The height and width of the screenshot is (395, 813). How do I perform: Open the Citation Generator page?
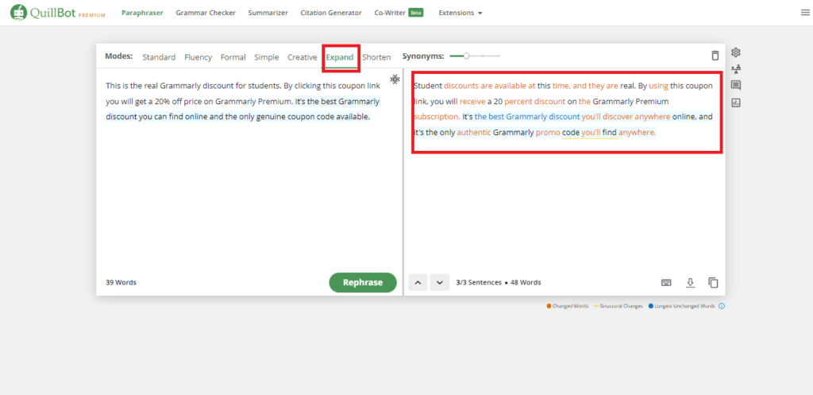(x=331, y=13)
